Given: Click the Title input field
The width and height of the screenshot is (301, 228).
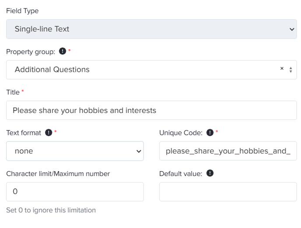Looking at the screenshot, I should coord(151,110).
